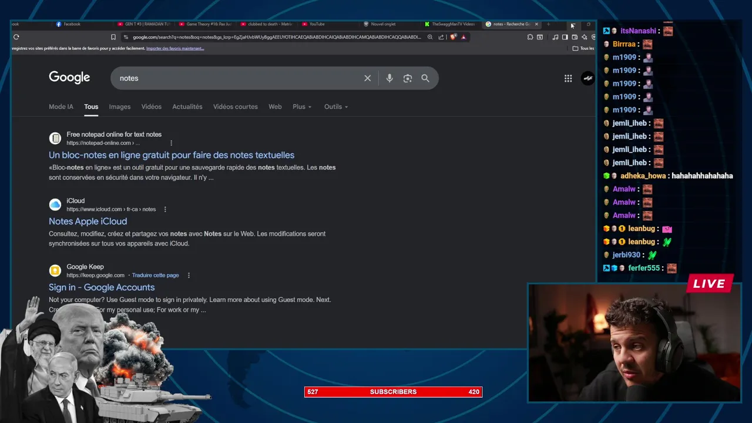Open image search with the camera lens icon
Screen dimensions: 752x423
pyautogui.click(x=407, y=78)
